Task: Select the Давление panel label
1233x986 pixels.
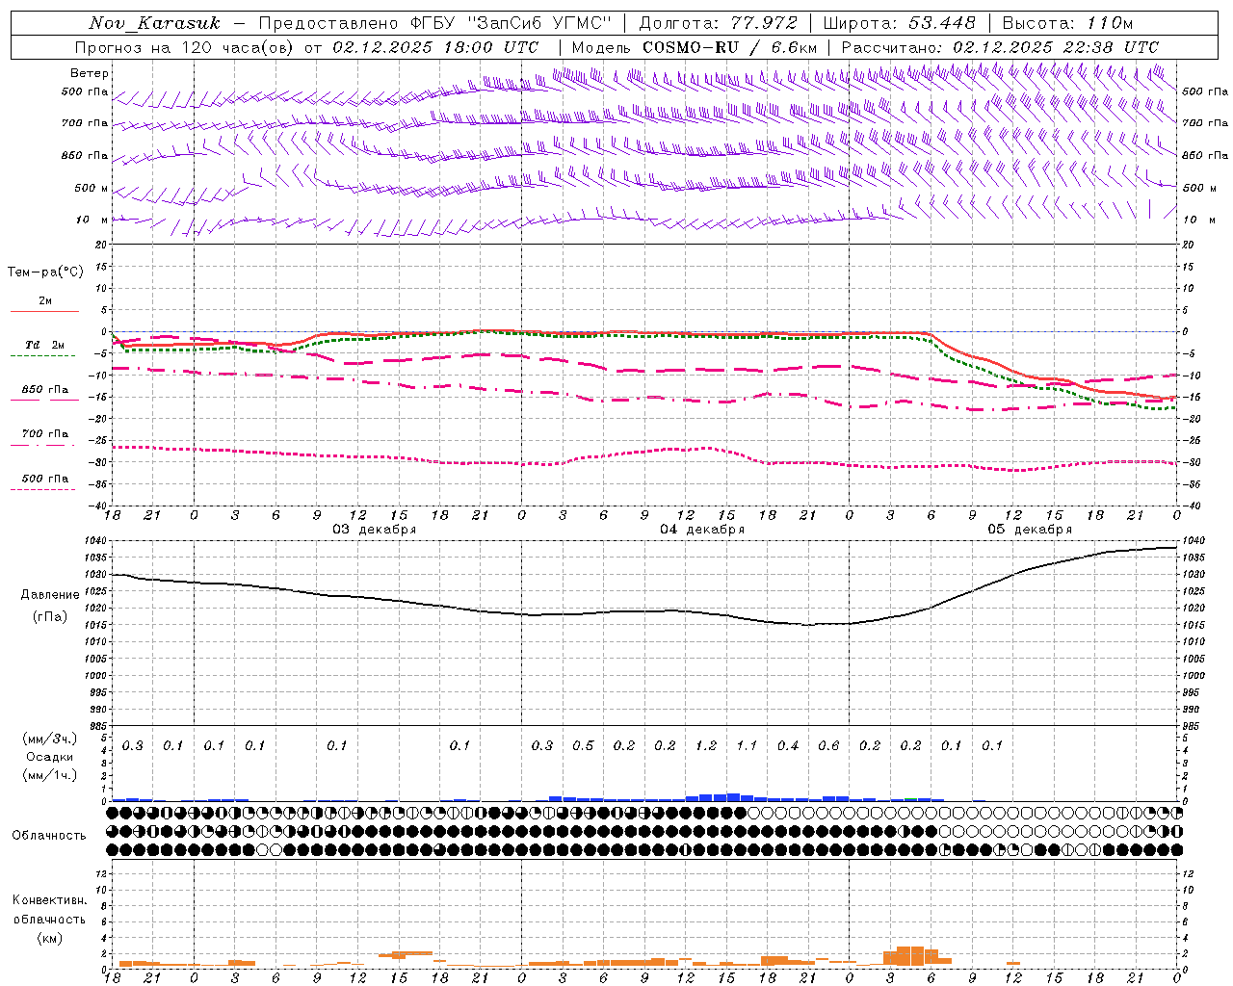Action: pos(50,595)
